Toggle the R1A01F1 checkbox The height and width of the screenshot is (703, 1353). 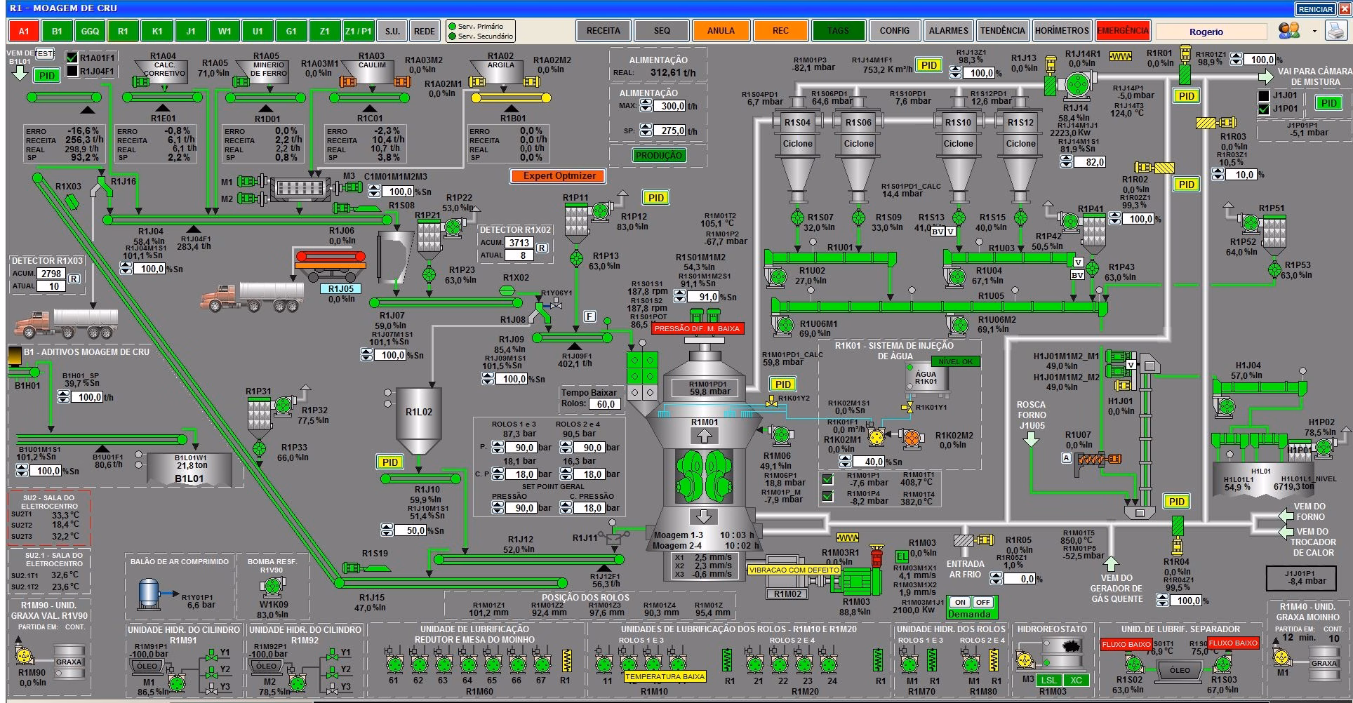tap(72, 58)
